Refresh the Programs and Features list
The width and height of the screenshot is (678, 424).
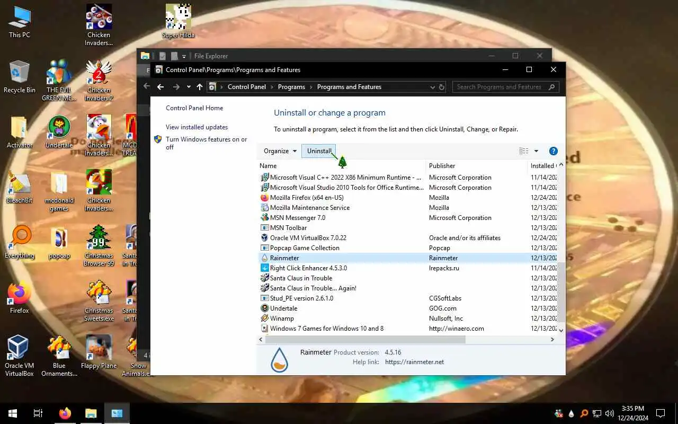tap(441, 87)
